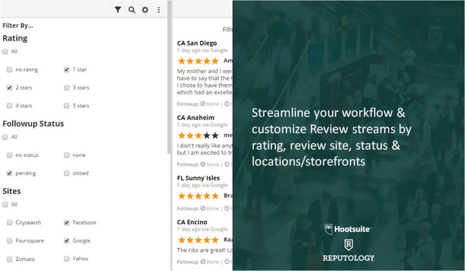Open the filter funnel icon in the toolbar
465x271 pixels.
(x=118, y=10)
